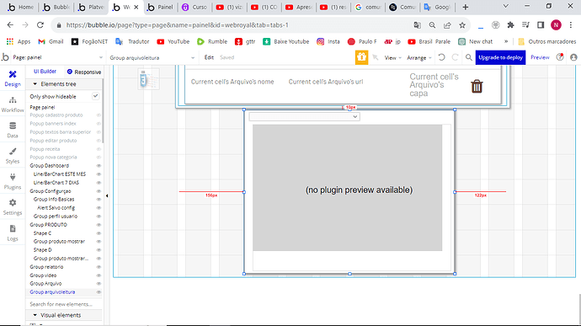Open the Group arquivoleitura element dropdown
Screen dimensions: 581x326
point(152,57)
